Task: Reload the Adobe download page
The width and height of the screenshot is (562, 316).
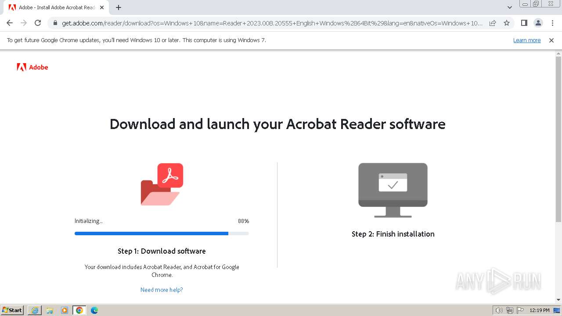Action: pyautogui.click(x=38, y=23)
